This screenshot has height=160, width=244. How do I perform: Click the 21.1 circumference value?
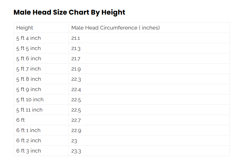click(x=76, y=38)
